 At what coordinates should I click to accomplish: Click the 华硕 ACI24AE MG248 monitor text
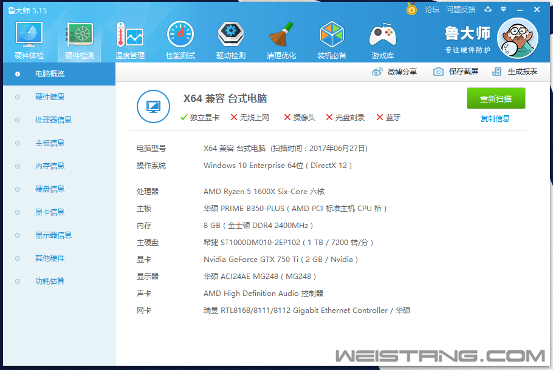click(x=259, y=277)
